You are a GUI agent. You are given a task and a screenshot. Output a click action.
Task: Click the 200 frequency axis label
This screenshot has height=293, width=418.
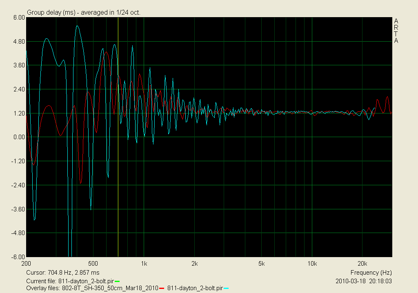(26, 264)
